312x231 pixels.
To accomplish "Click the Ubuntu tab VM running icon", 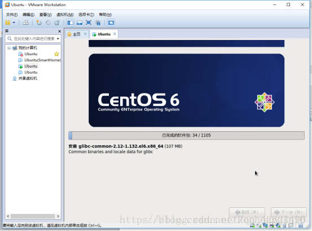I will (94, 34).
